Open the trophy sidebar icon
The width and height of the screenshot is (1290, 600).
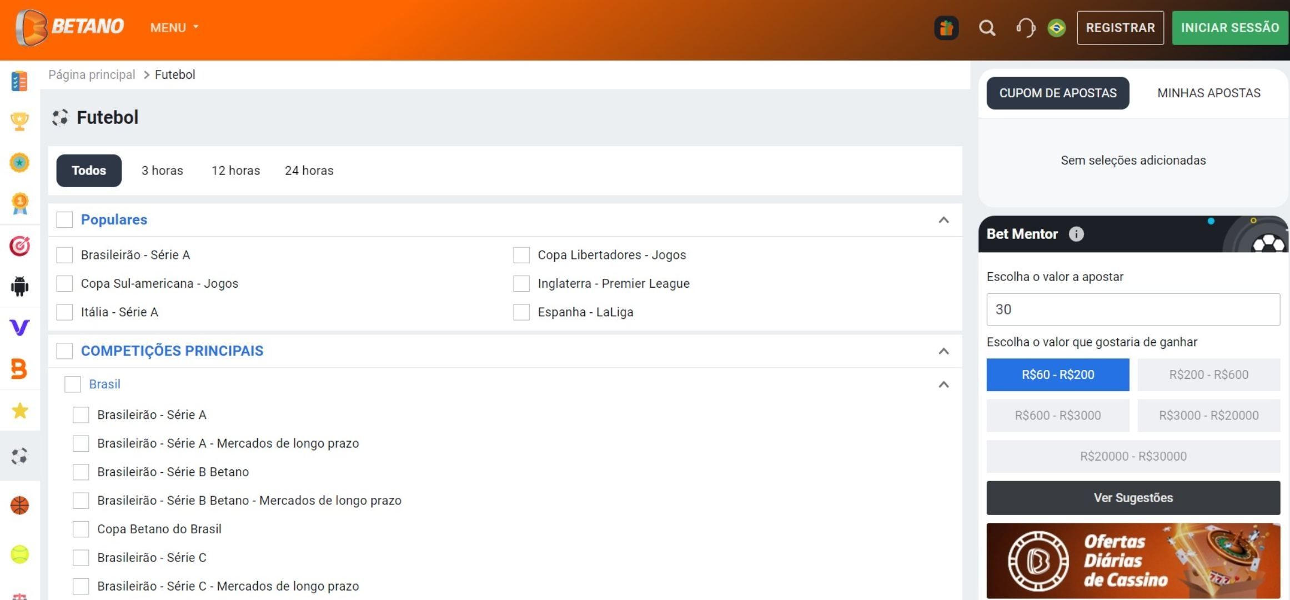tap(19, 122)
